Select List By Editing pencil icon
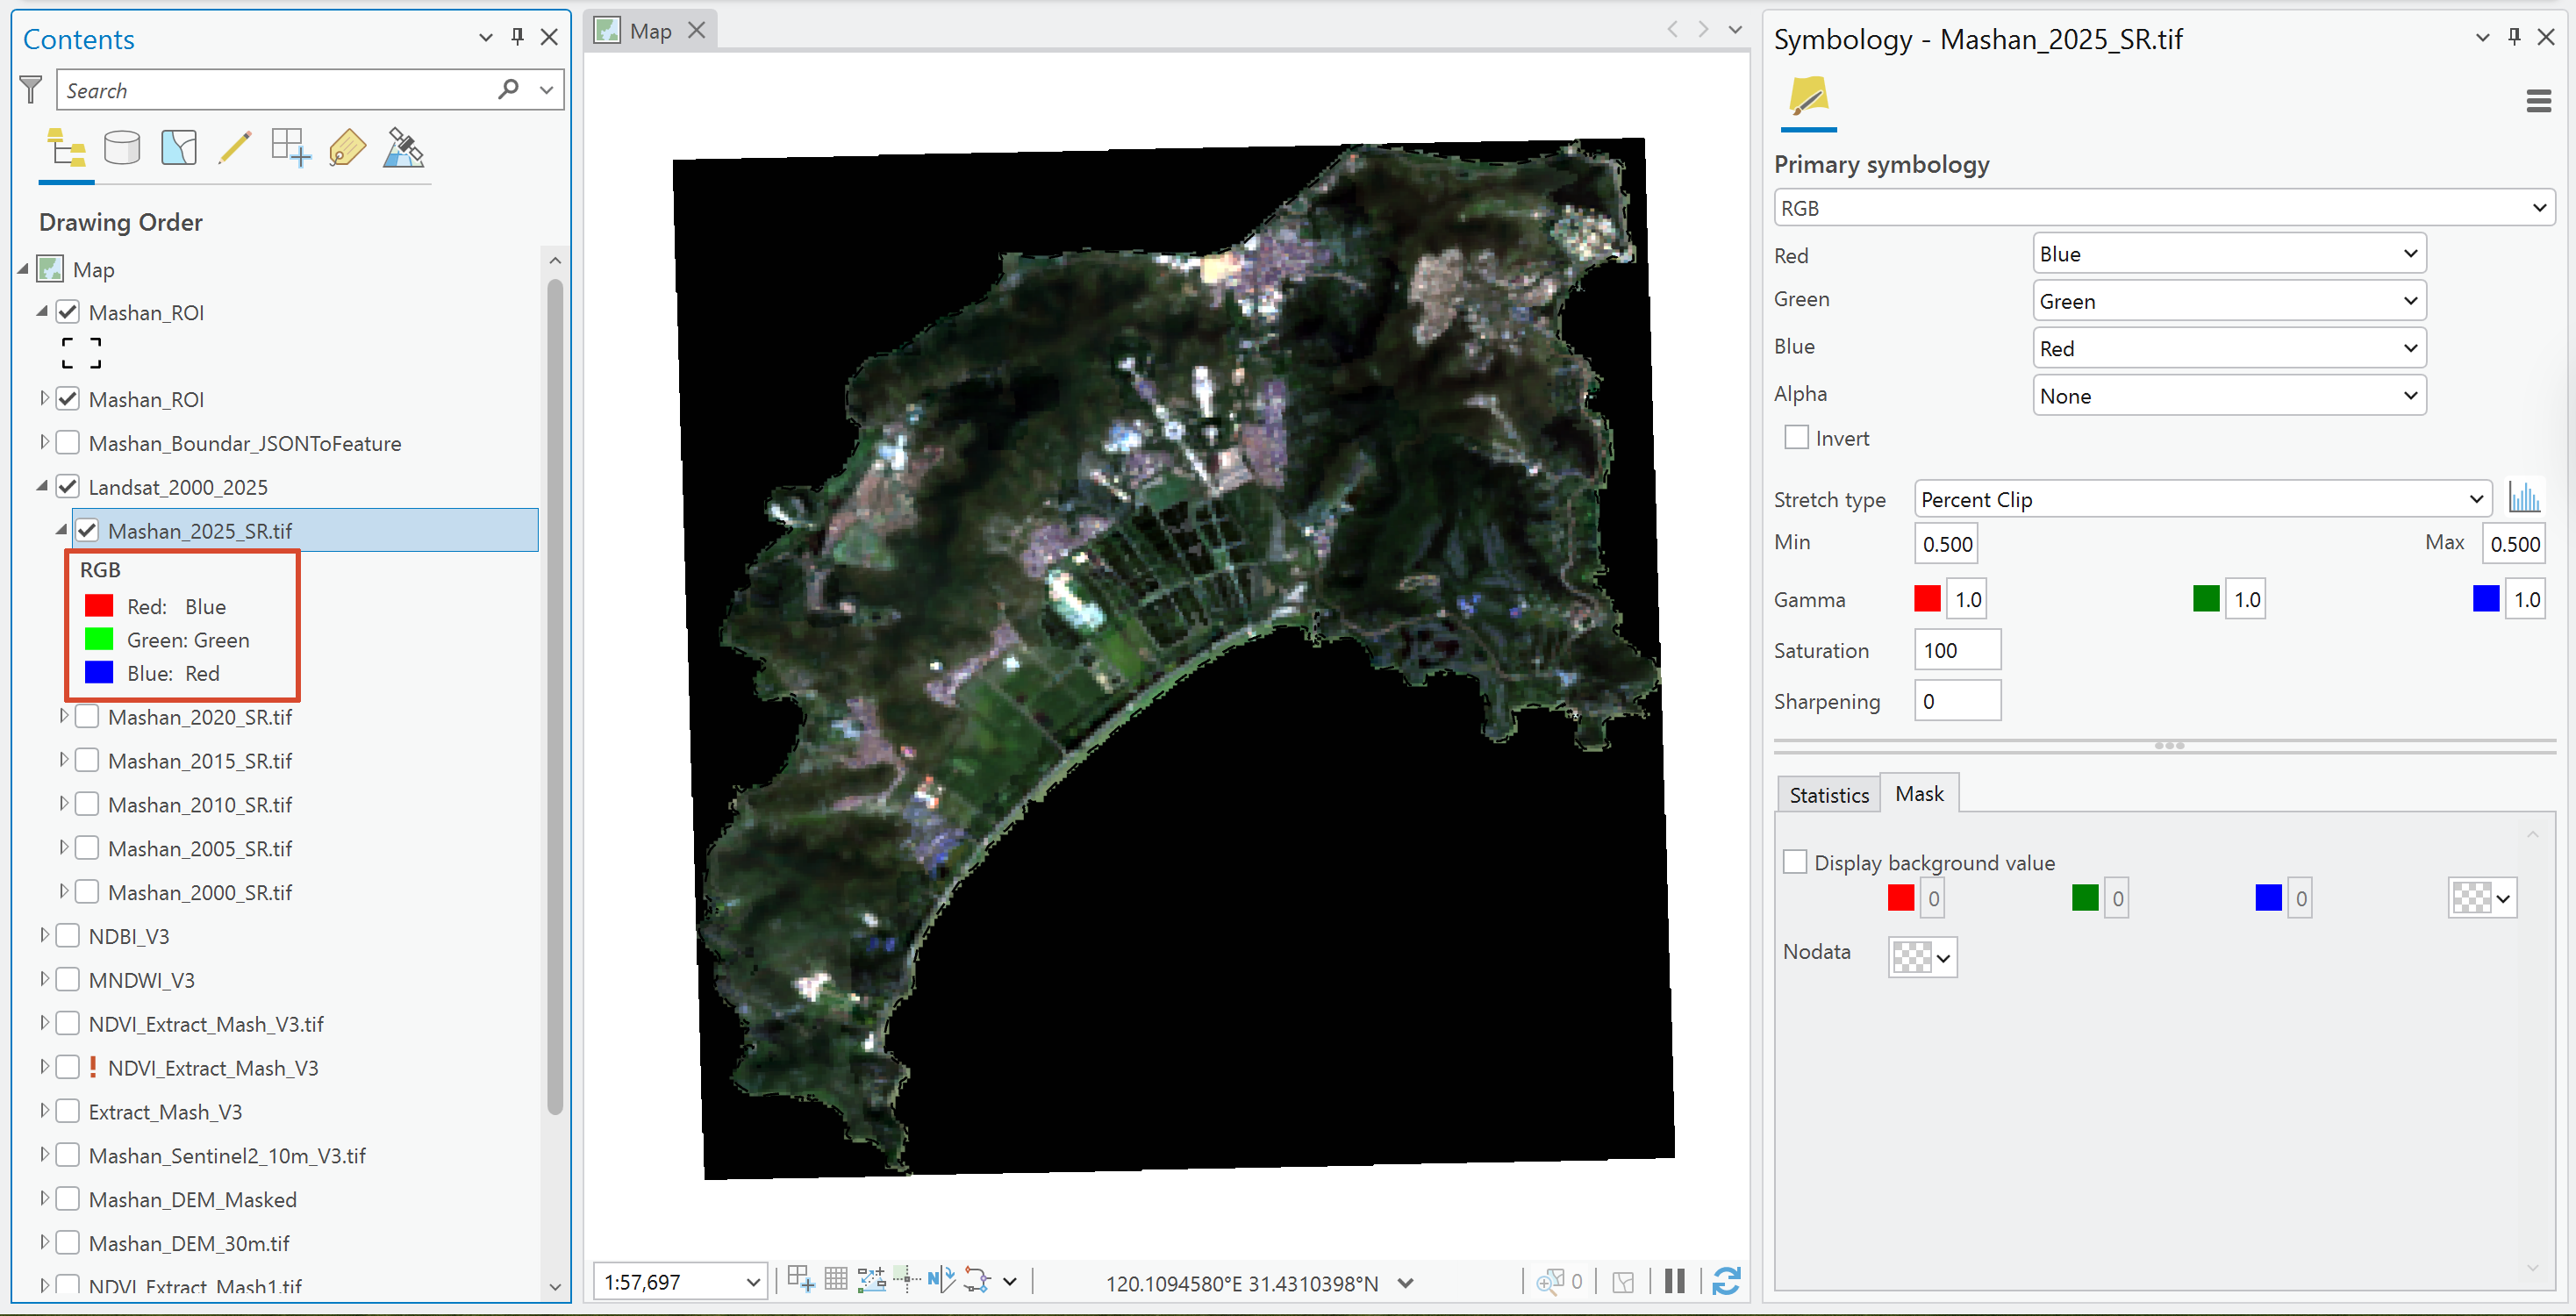Viewport: 2576px width, 1316px height. (235, 148)
